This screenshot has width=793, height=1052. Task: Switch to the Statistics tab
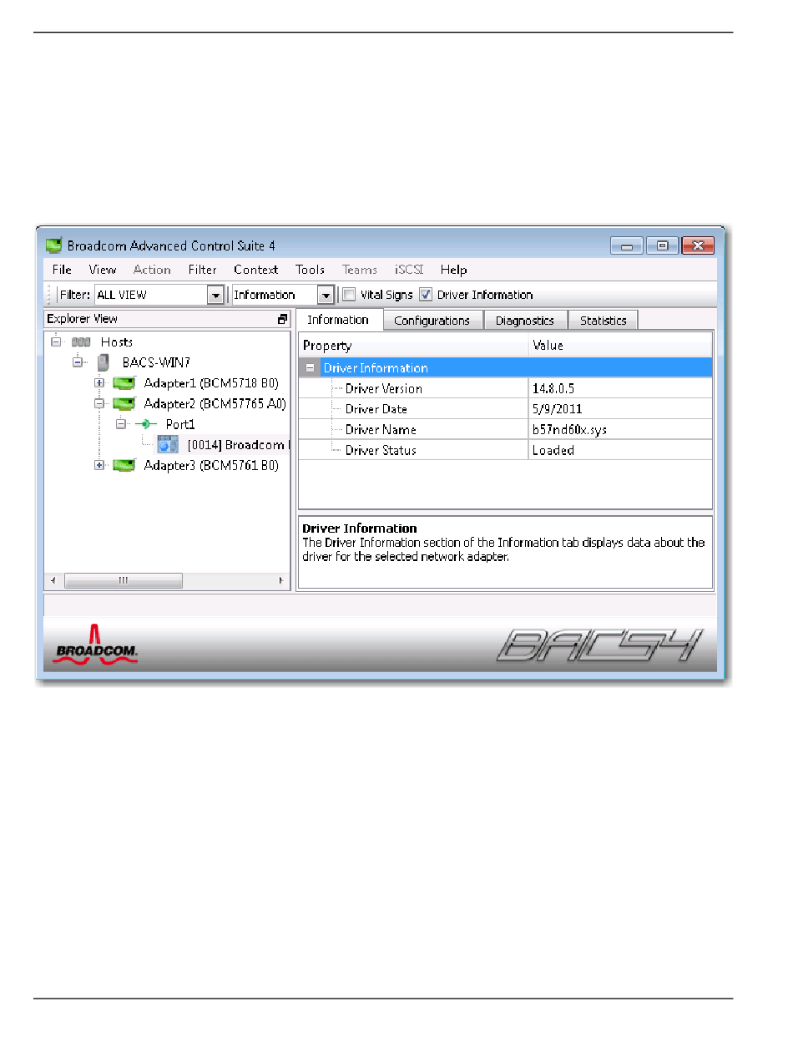pos(604,321)
